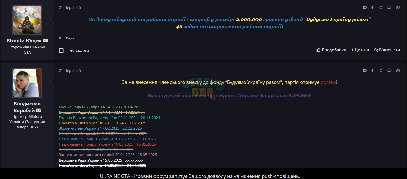Select line Верховна Рада України 15.05.2025 - xx.xx.xxxx
Viewport: 407px width, 179px height.
(101, 160)
